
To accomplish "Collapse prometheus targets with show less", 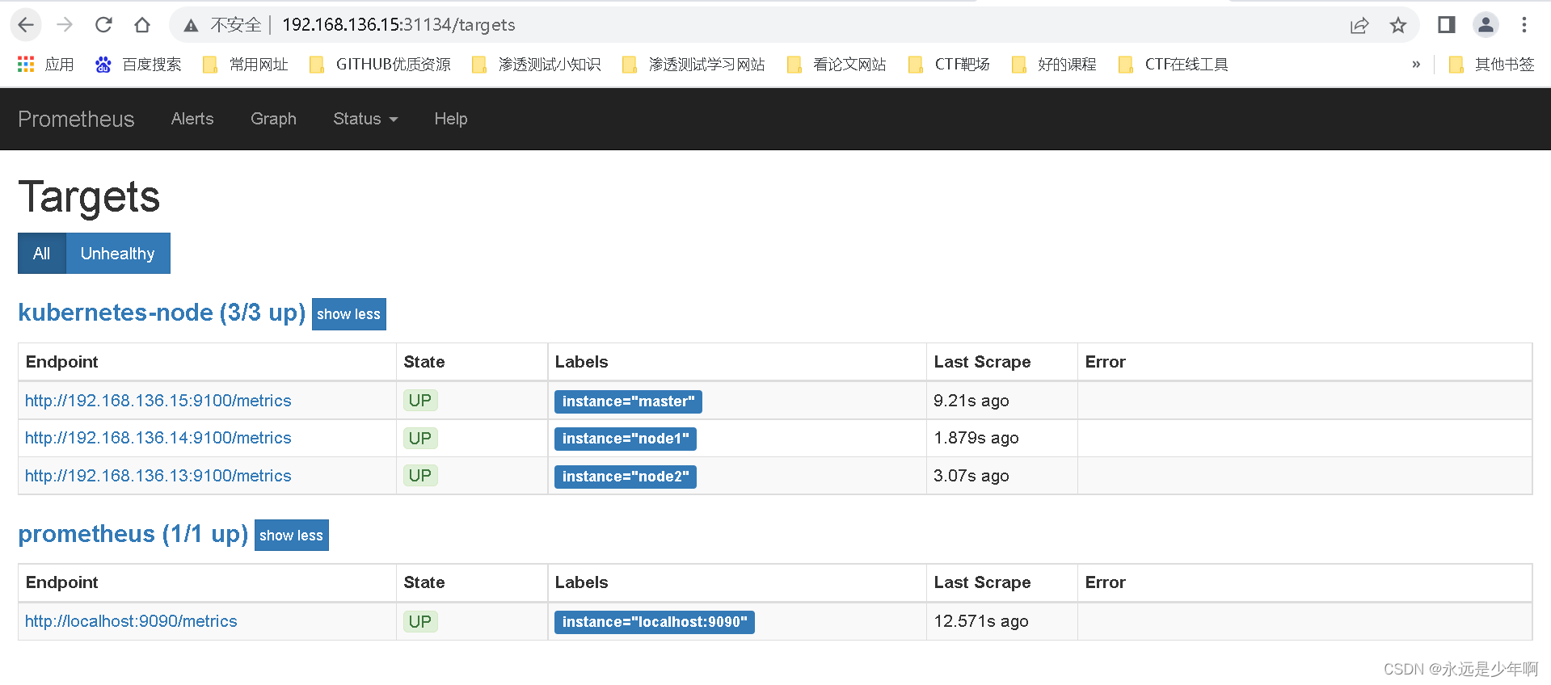I will pos(292,536).
